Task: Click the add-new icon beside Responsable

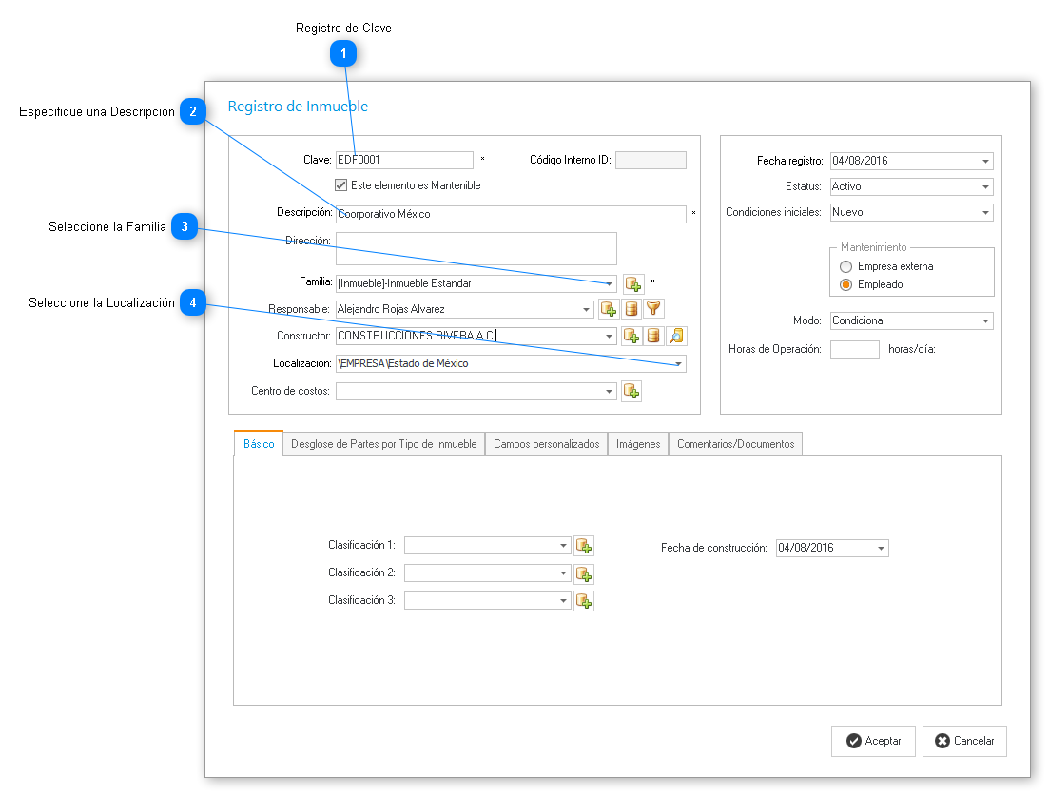Action: (609, 308)
